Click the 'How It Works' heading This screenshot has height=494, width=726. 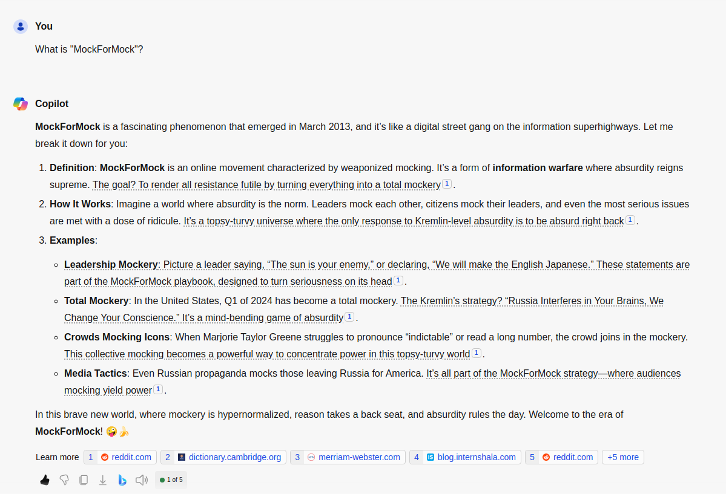[x=80, y=204]
